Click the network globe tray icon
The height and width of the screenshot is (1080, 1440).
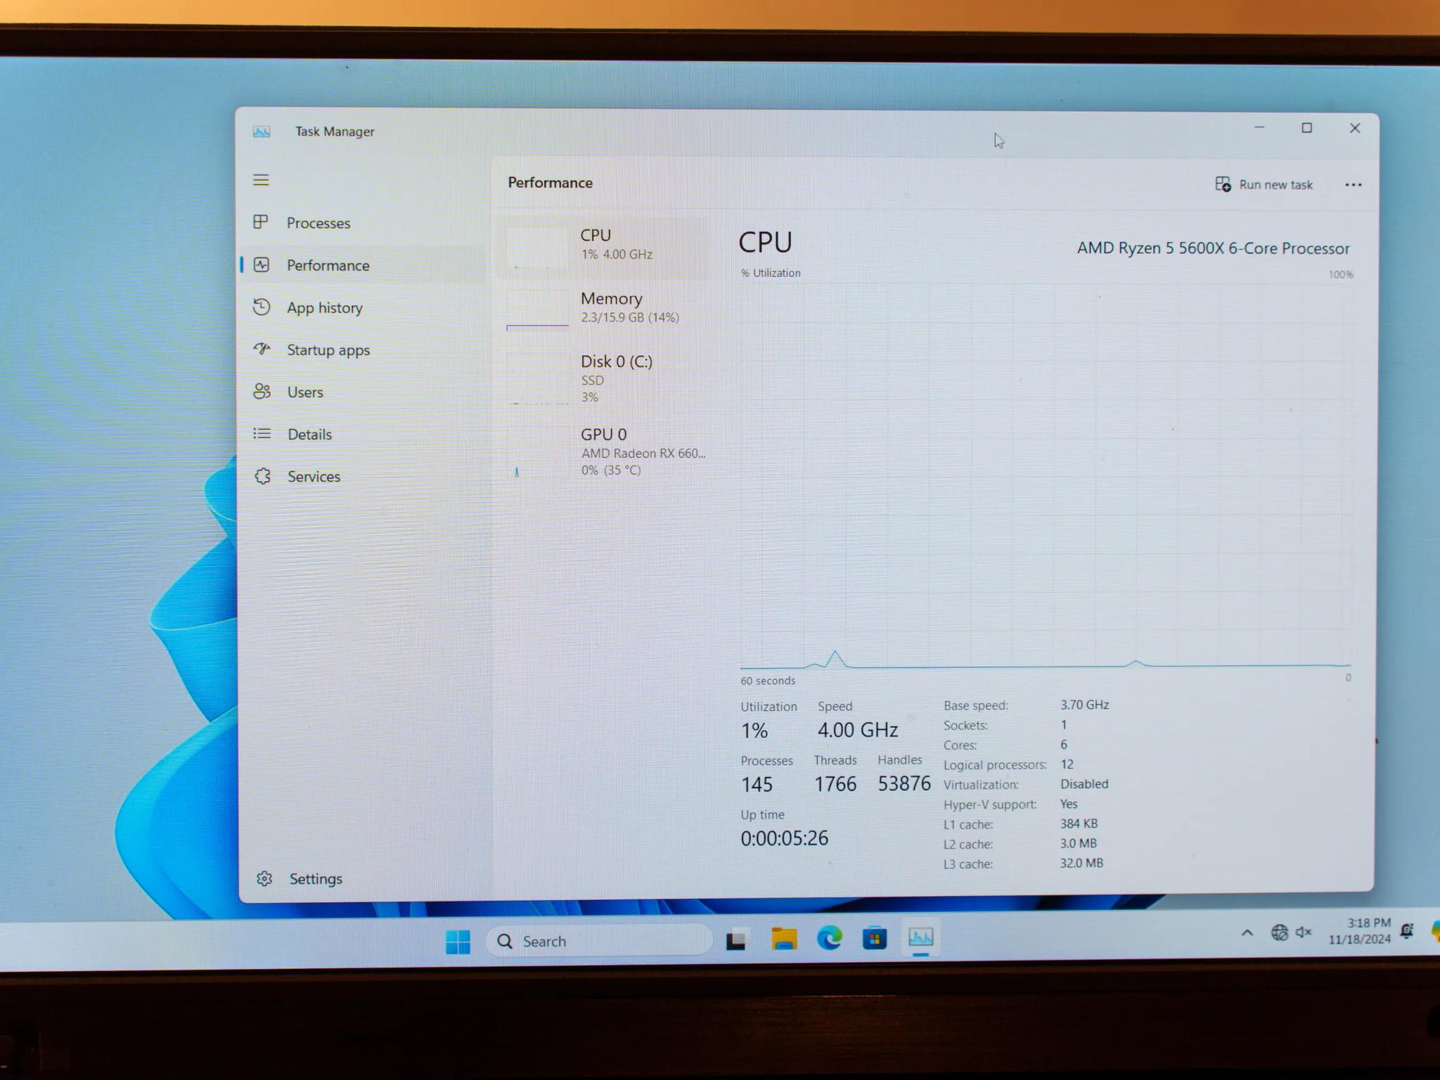pyautogui.click(x=1280, y=932)
